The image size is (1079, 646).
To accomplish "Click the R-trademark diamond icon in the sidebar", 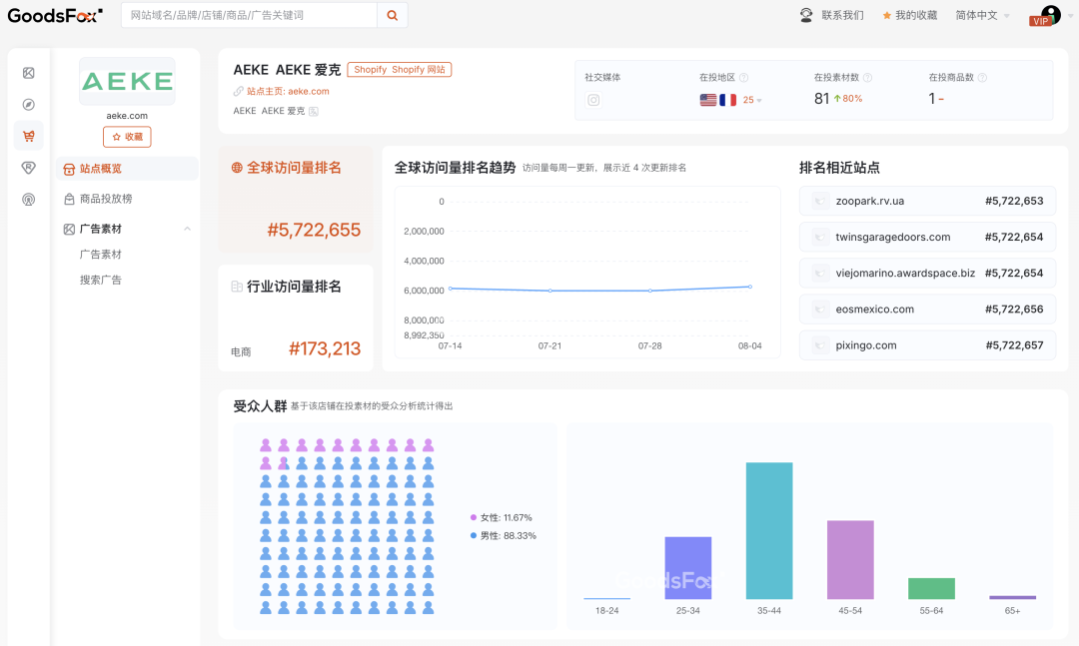I will 28,168.
